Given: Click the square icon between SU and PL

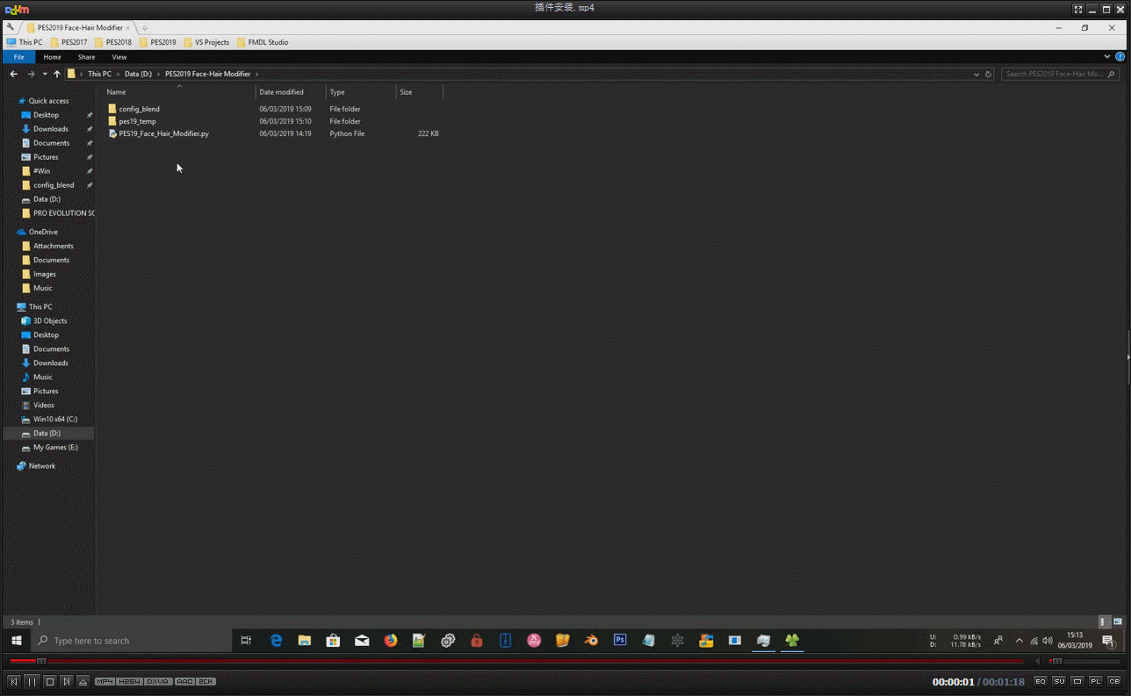Looking at the screenshot, I should point(1077,681).
